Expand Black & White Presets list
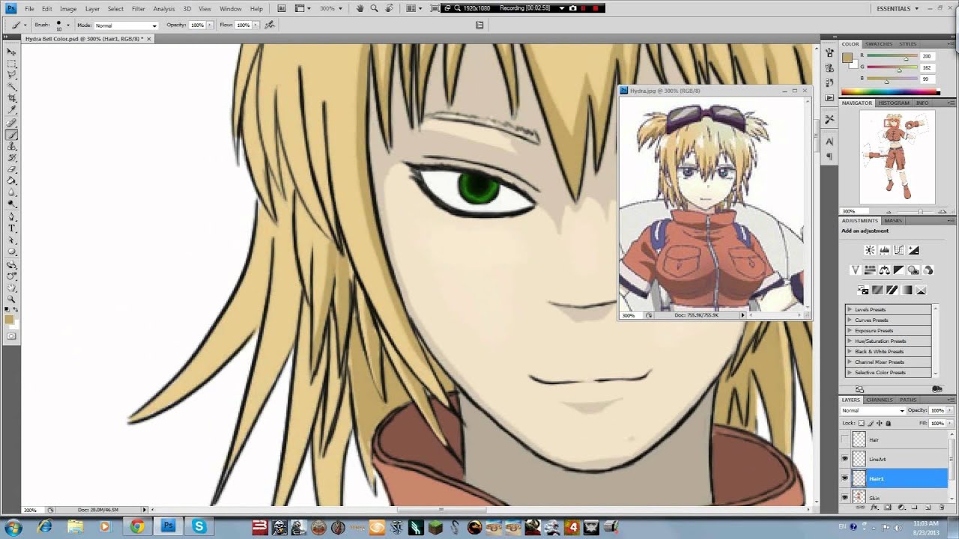 [850, 351]
